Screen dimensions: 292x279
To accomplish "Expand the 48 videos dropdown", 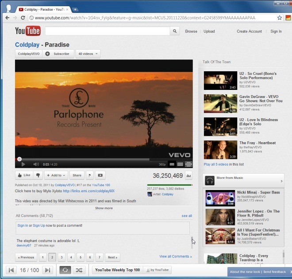I will [88, 54].
